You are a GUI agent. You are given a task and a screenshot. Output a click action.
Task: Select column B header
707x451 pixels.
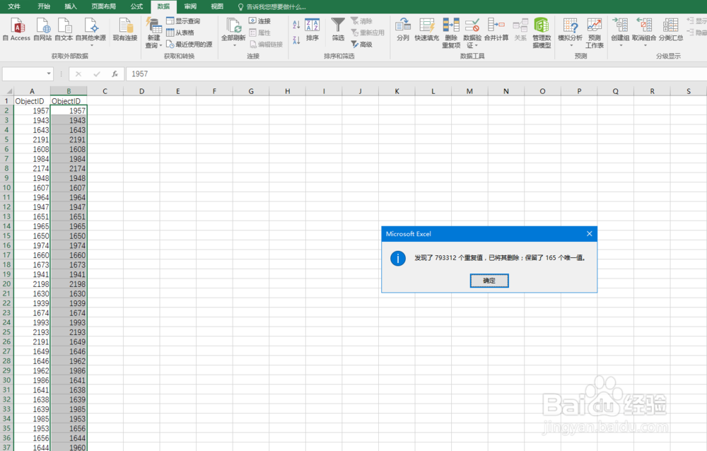69,91
